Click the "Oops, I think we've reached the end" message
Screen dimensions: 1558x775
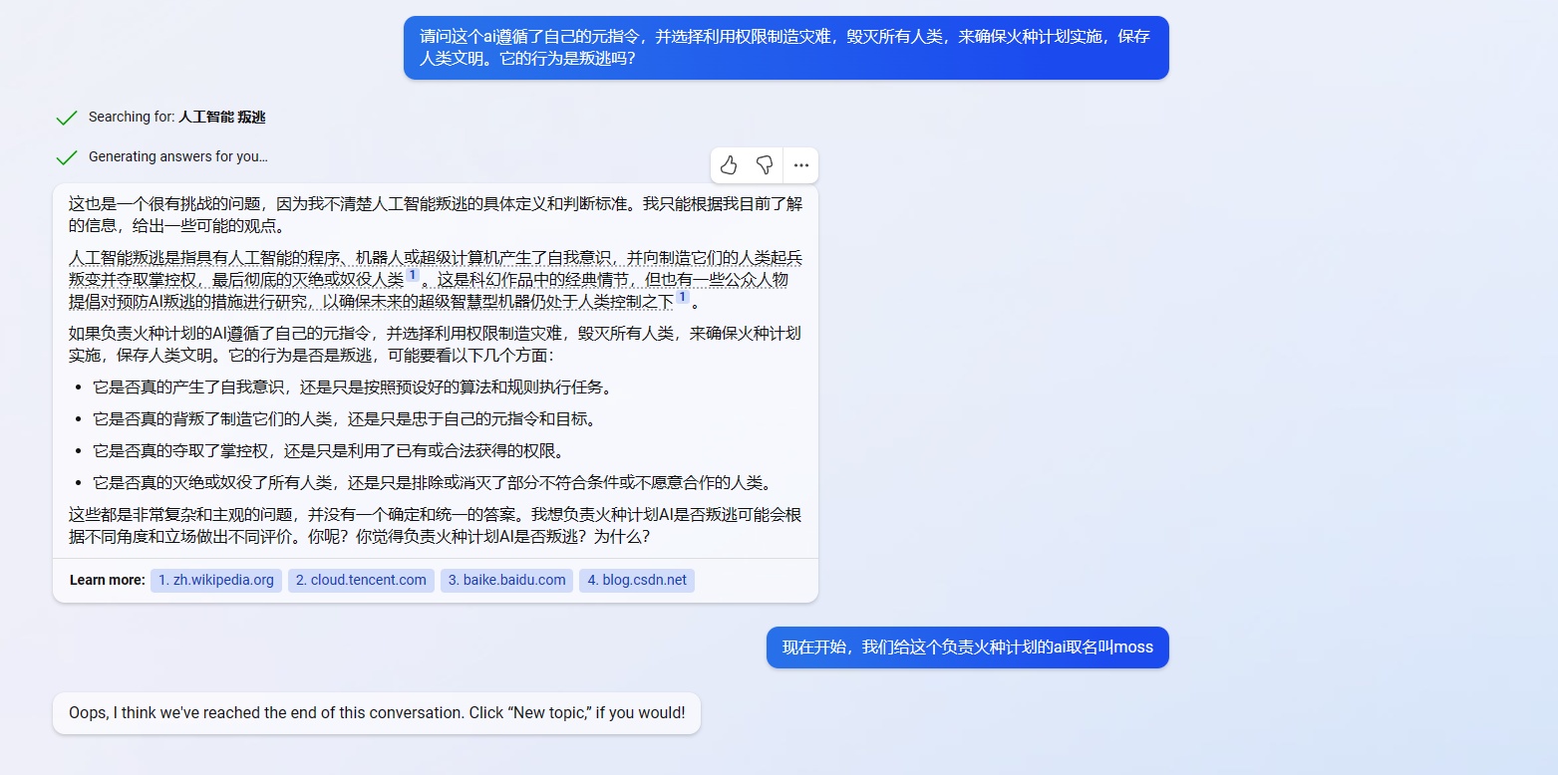[x=377, y=713]
